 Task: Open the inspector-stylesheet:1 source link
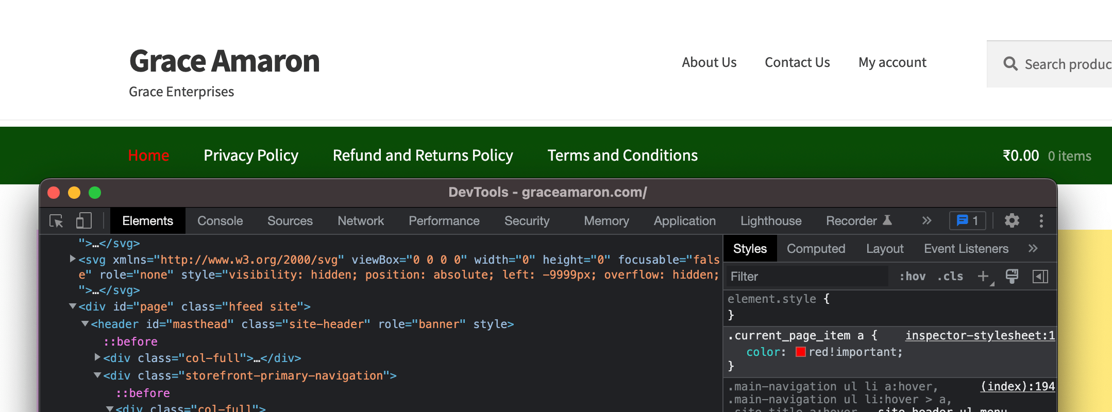click(980, 336)
